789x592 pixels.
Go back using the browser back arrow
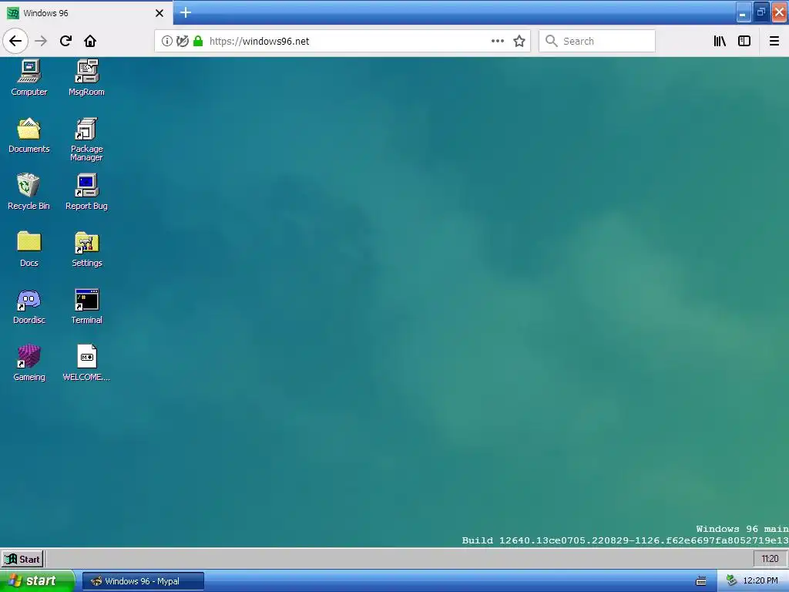[15, 41]
